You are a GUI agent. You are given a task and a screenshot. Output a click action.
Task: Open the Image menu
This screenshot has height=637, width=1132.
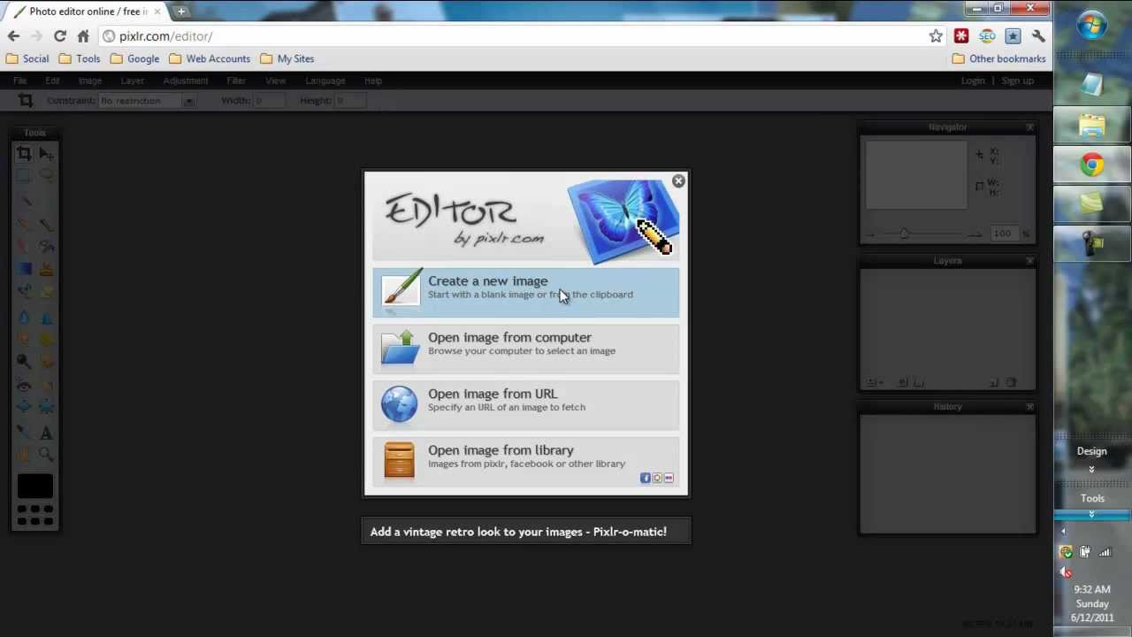[90, 81]
